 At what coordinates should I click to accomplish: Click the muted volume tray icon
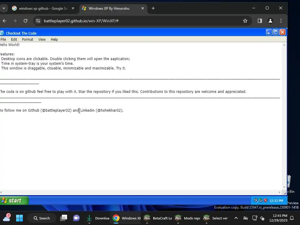tap(262, 218)
